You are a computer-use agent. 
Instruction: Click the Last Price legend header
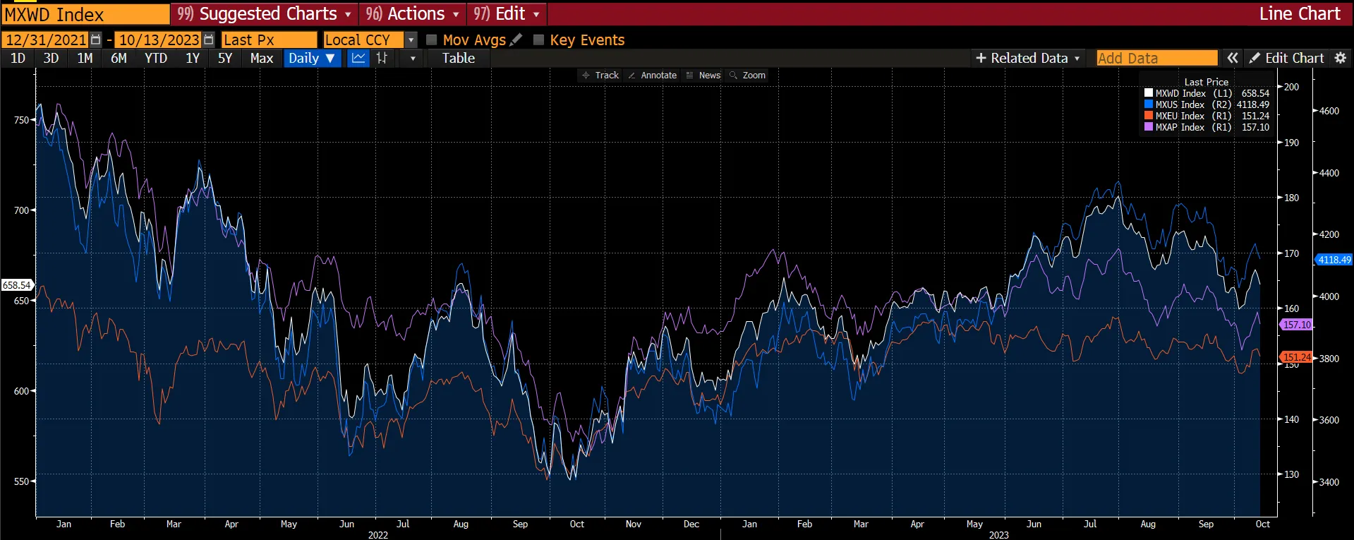tap(1207, 82)
